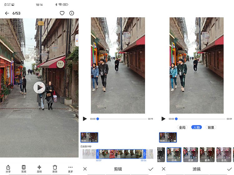The height and width of the screenshot is (175, 234).
Task: Cancel the 剪辑 trim with the X
Action: click(x=85, y=169)
